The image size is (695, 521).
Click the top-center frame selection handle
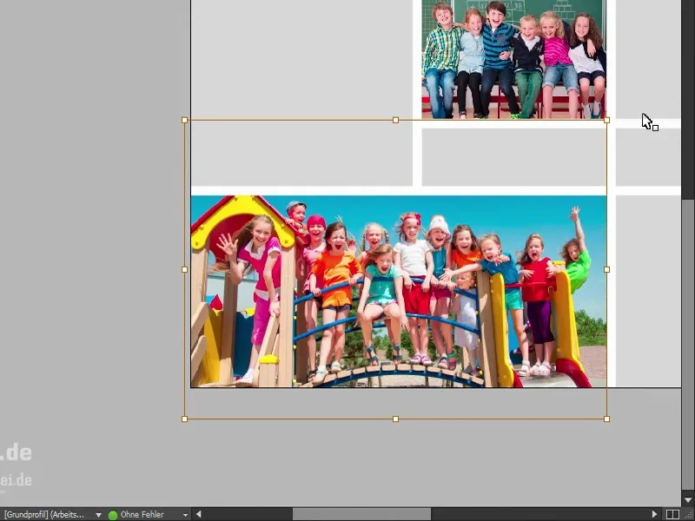396,120
